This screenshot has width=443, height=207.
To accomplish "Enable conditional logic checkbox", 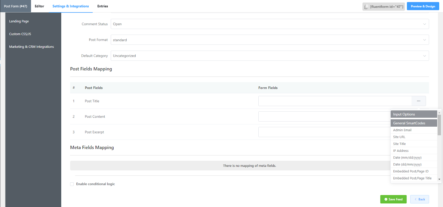I will tap(72, 184).
